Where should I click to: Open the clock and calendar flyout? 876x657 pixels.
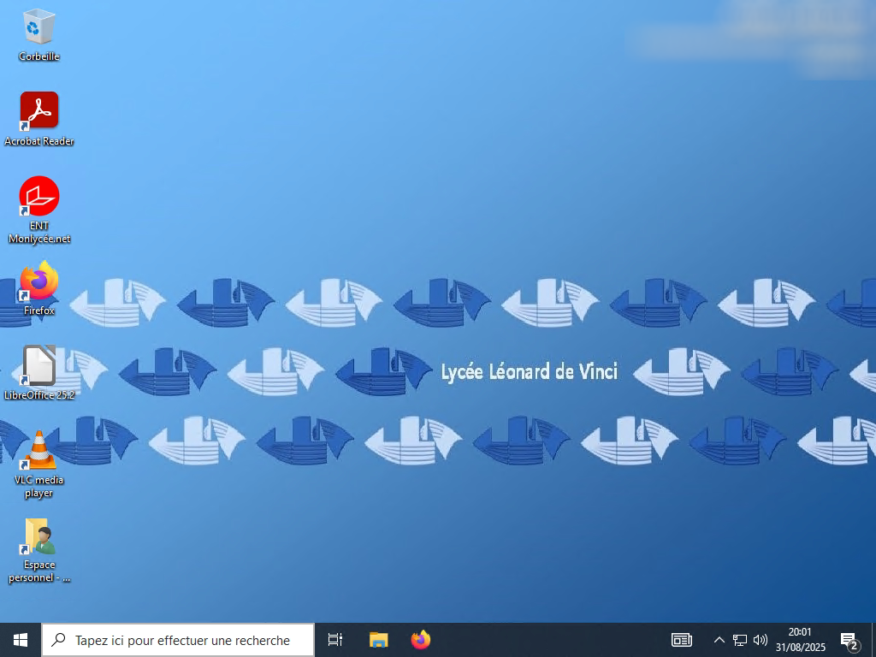pos(800,640)
